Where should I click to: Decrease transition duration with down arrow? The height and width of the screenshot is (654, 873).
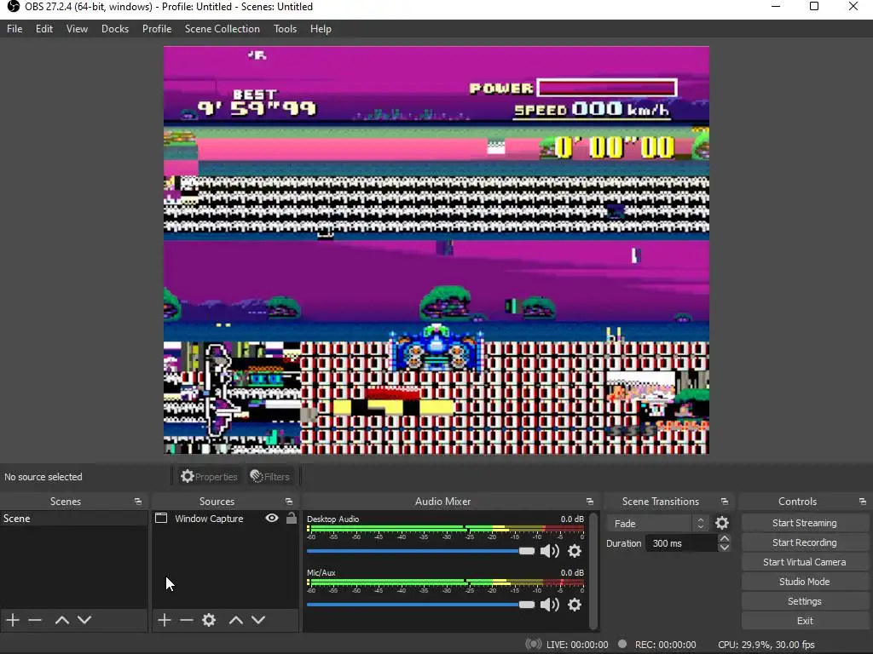pyautogui.click(x=724, y=548)
